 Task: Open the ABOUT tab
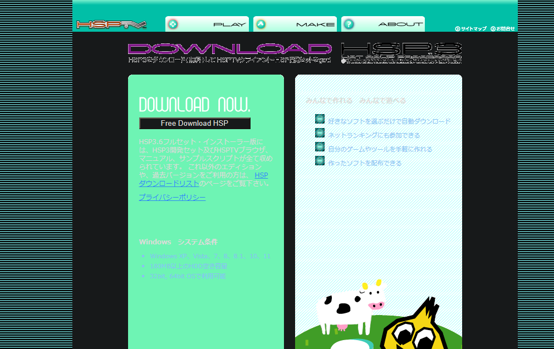[x=383, y=24]
